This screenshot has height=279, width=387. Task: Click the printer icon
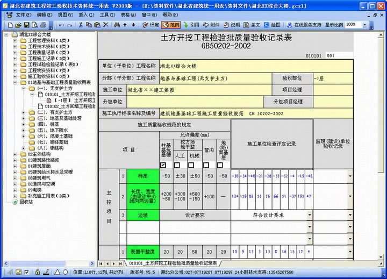pyautogui.click(x=43, y=25)
